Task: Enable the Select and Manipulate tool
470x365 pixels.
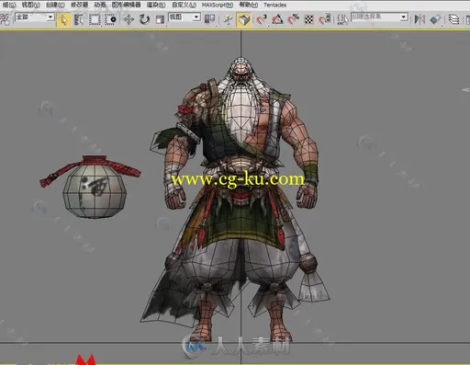Action: coord(228,19)
